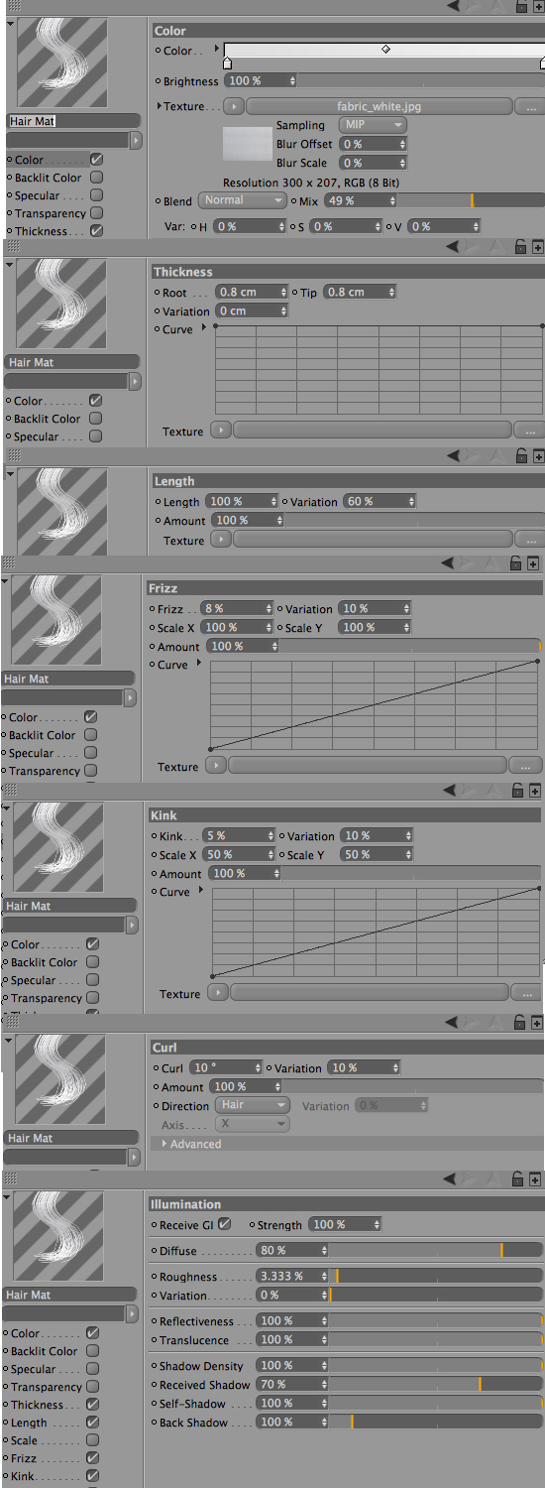Viewport: 545px width, 1488px height.
Task: Enable the Scale checkbox in the Illumination panel
Action: click(92, 1439)
